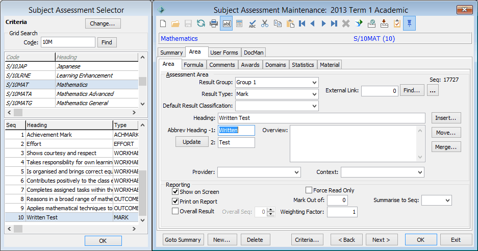This screenshot has width=478, height=251.
Task: Click the Refresh arrows icon
Action: point(201,23)
